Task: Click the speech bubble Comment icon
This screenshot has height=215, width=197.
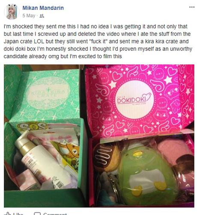Action: [x=37, y=214]
